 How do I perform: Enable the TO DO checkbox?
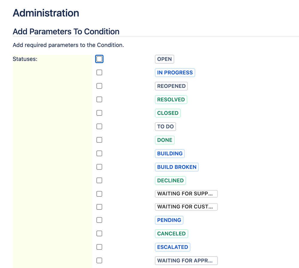[99, 126]
